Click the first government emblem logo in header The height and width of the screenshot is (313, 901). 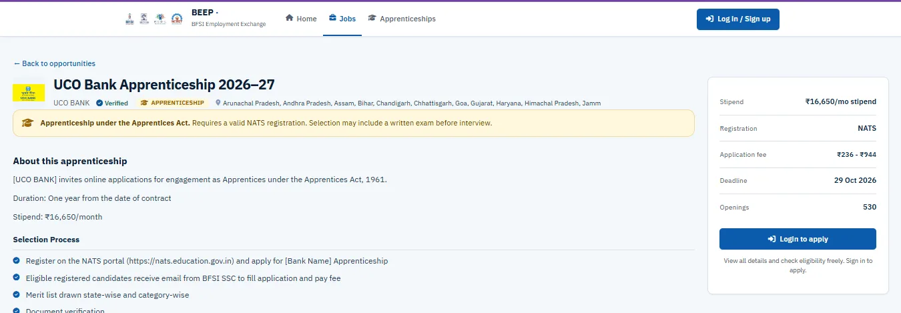point(129,19)
